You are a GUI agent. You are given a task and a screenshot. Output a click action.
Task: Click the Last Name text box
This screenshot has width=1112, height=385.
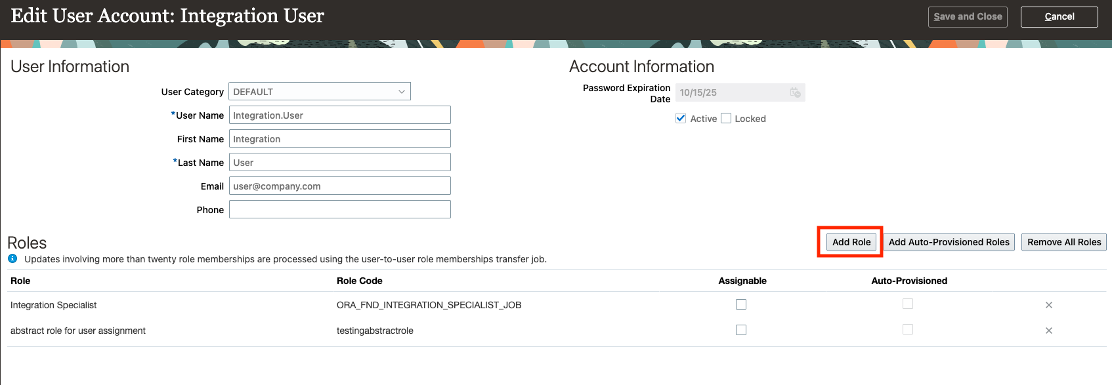(339, 163)
